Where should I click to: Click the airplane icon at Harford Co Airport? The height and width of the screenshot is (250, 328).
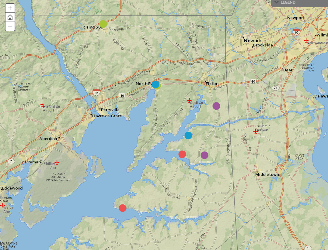(41, 105)
